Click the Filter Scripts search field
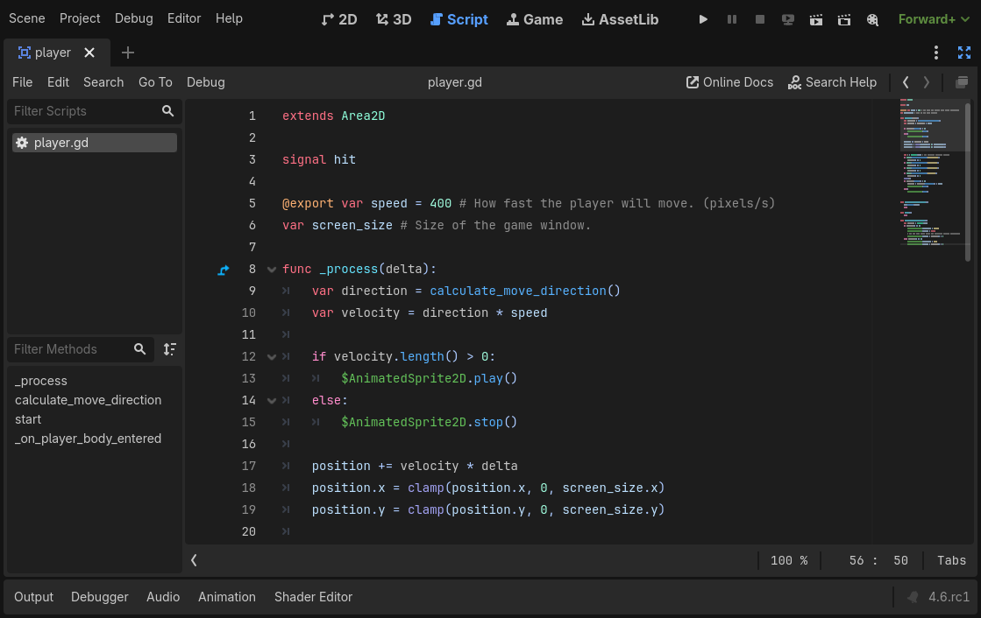The width and height of the screenshot is (981, 618). [x=83, y=111]
